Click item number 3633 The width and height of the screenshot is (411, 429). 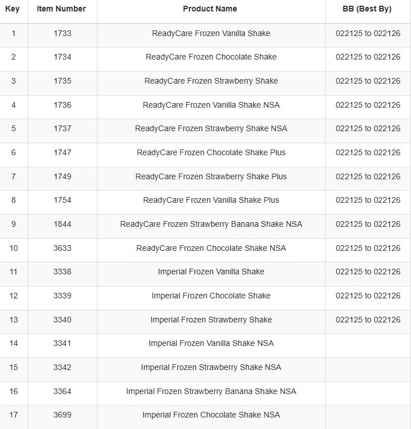(62, 248)
